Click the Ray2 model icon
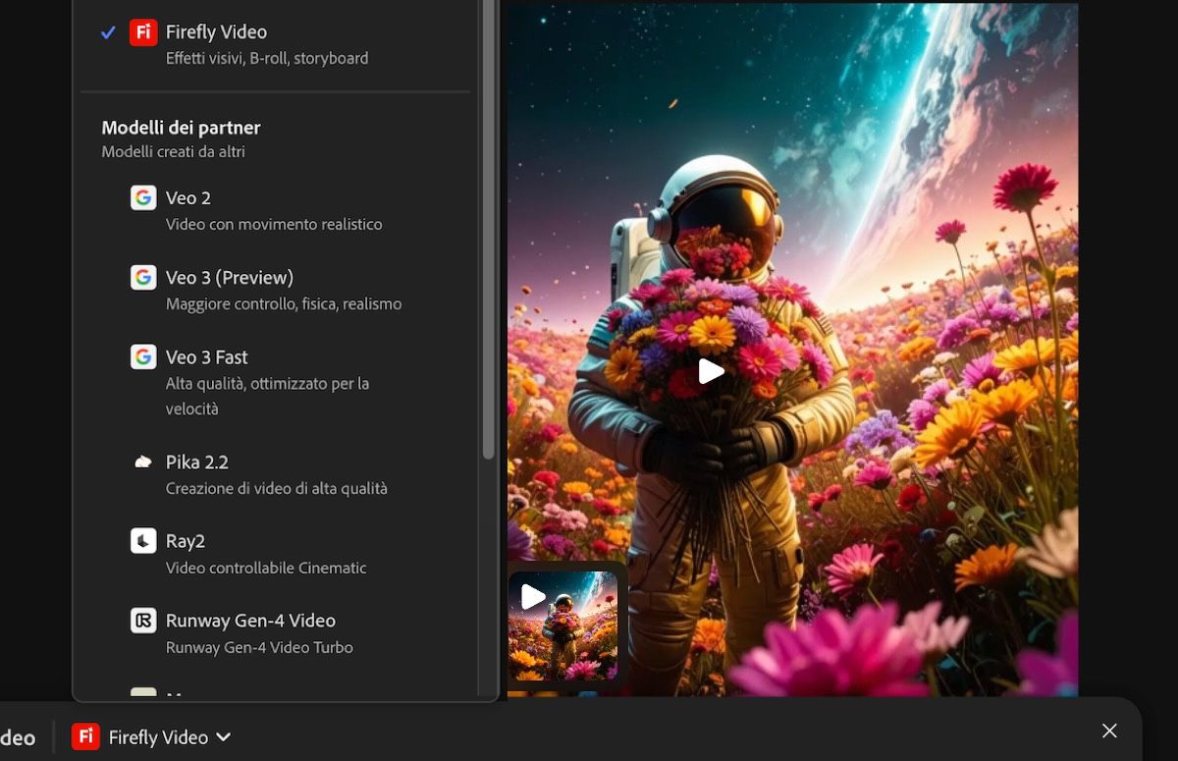This screenshot has height=761, width=1178. tap(143, 541)
